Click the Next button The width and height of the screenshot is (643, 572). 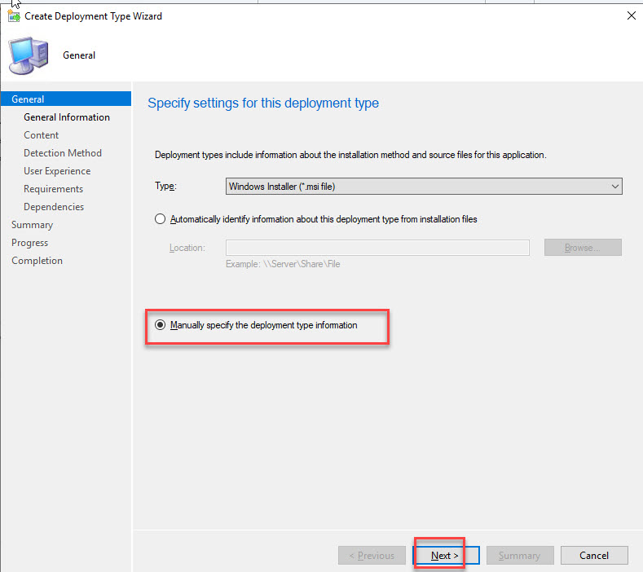445,556
